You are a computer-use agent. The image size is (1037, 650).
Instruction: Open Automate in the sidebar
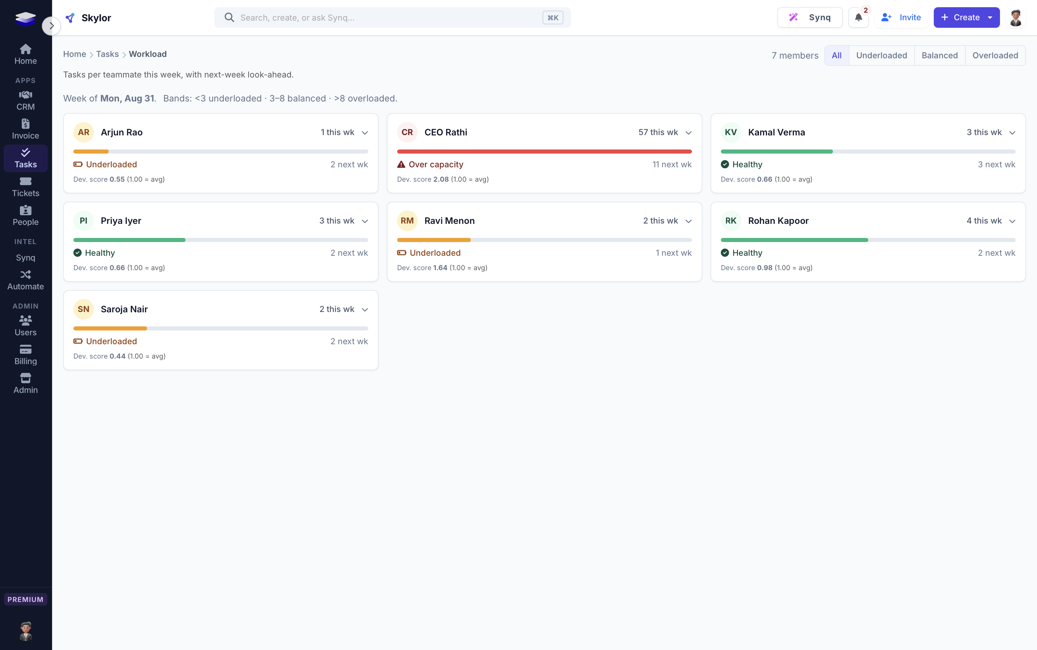25,280
